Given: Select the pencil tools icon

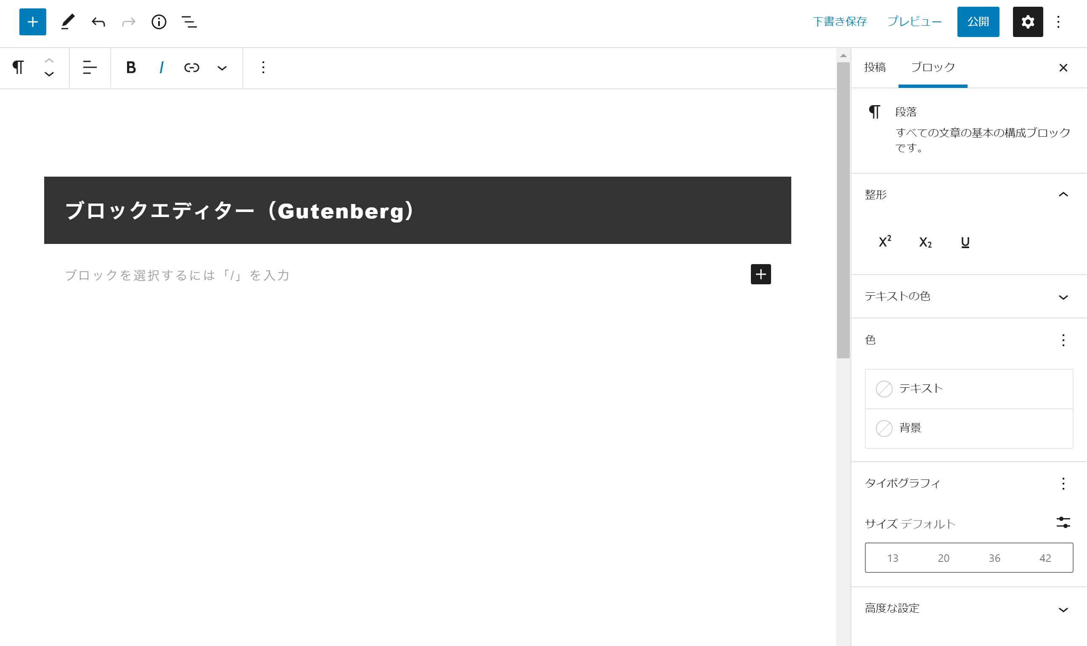Looking at the screenshot, I should pyautogui.click(x=67, y=22).
